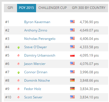This screenshot has height=102, width=109.
Task: Click the 4,736.90 pts score in row one
Action: 89,22
